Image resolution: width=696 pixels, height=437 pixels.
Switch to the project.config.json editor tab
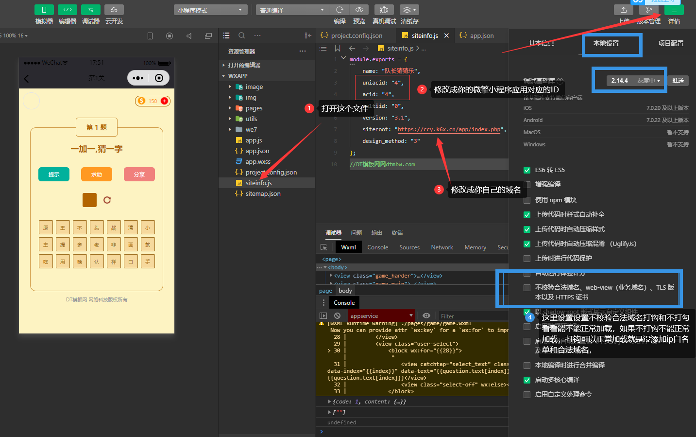pyautogui.click(x=356, y=35)
